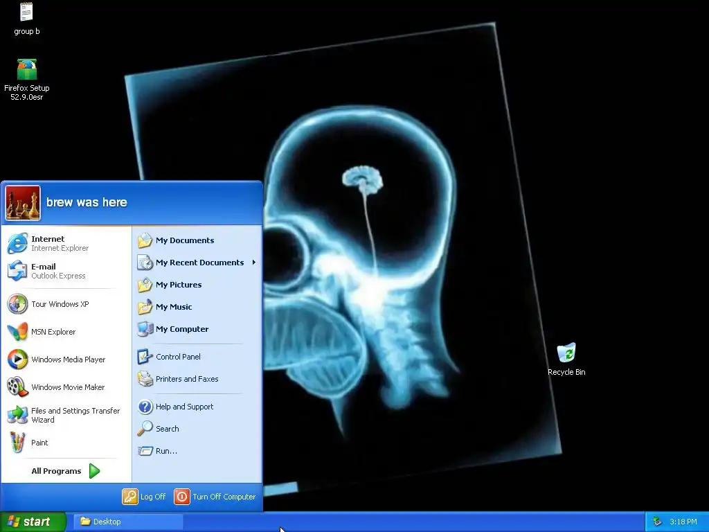Open the E-mail Outlook Express label

click(58, 271)
